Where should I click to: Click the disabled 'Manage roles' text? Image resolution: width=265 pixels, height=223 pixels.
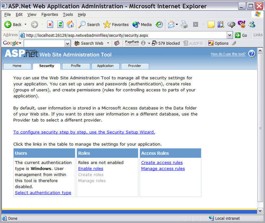(92, 181)
